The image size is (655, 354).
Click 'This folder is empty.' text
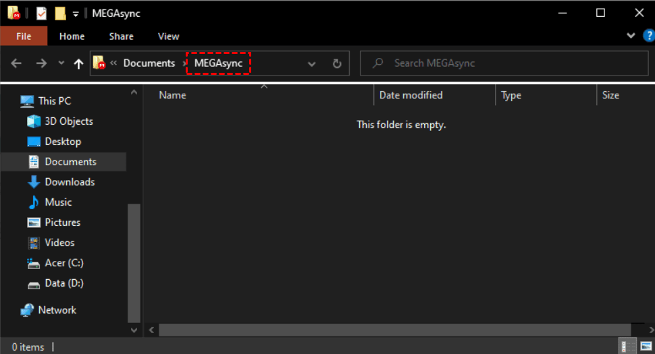point(401,125)
